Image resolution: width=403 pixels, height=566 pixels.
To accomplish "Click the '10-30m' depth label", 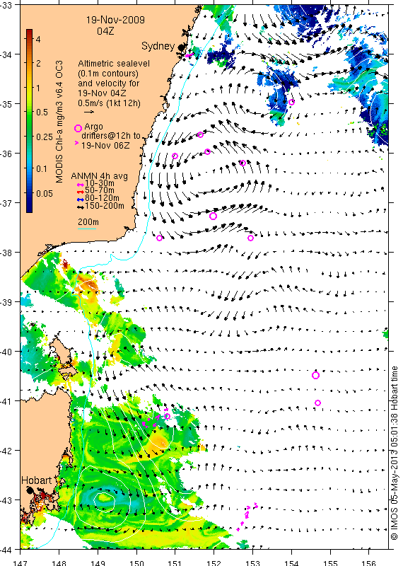I will [x=99, y=183].
